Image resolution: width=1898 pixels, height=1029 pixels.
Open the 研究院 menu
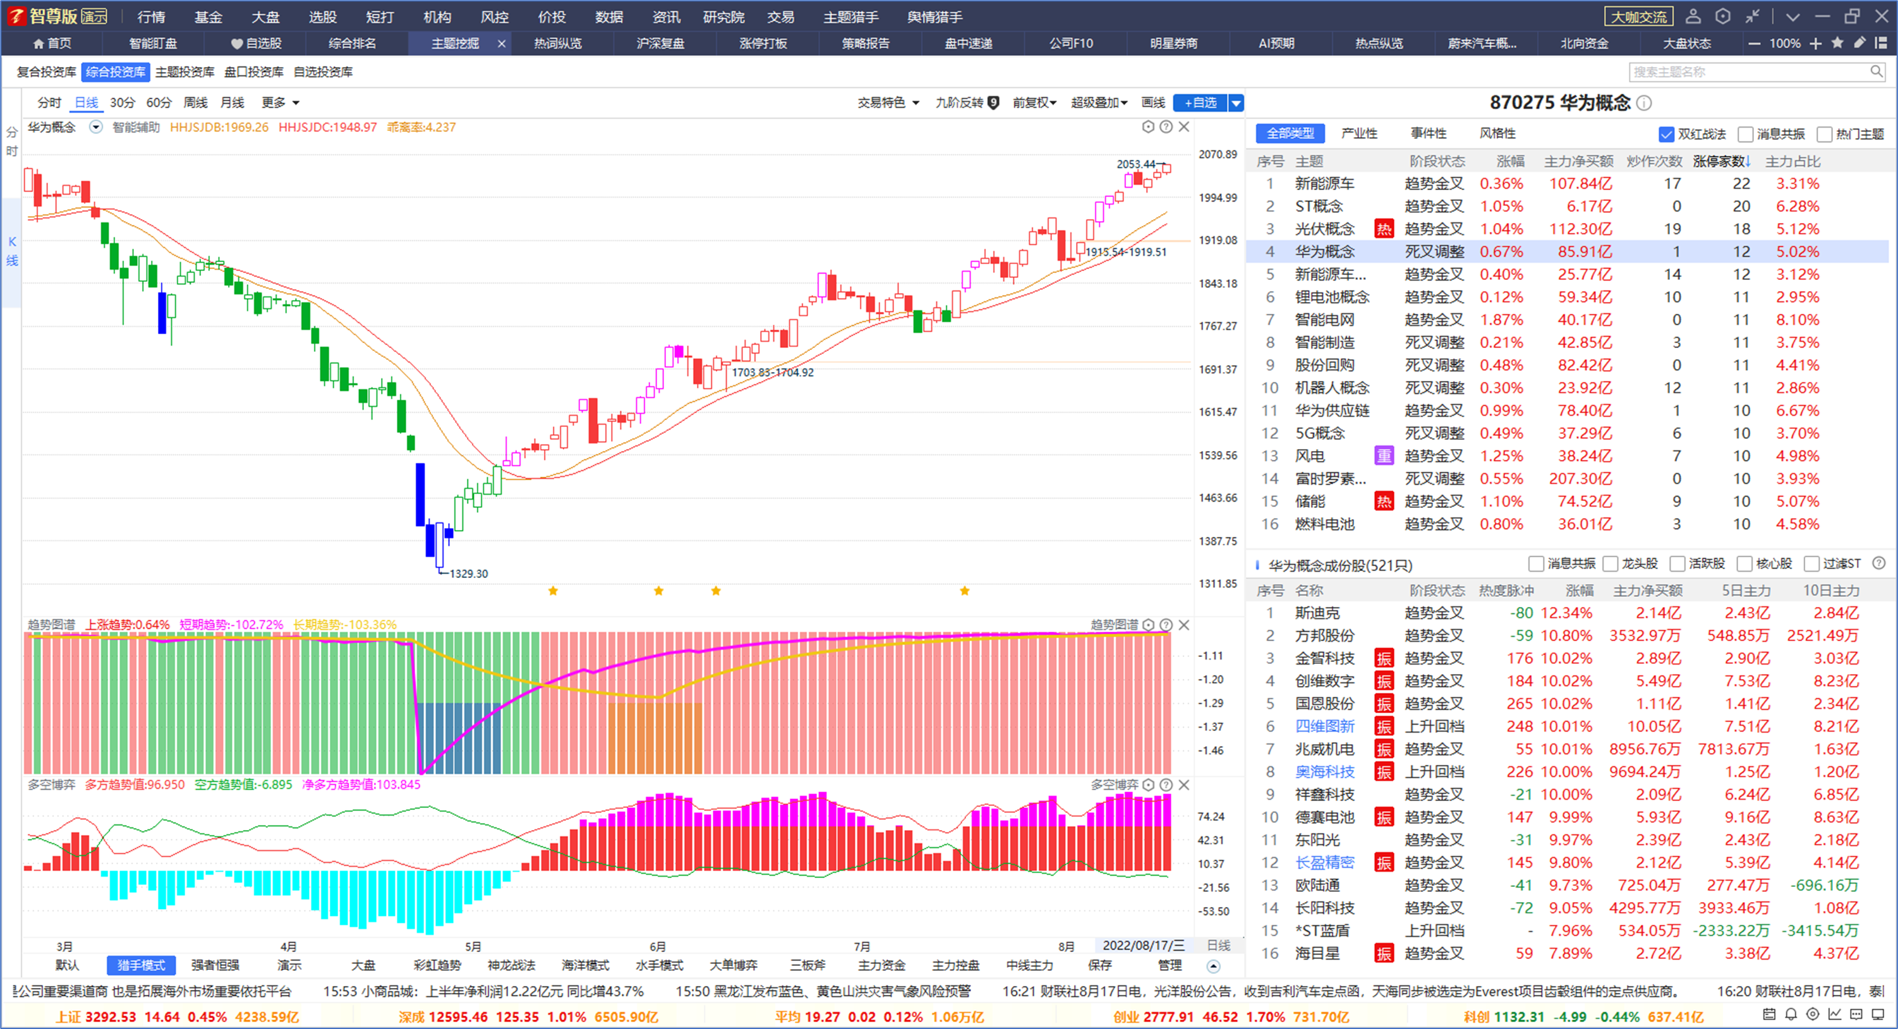tap(723, 16)
